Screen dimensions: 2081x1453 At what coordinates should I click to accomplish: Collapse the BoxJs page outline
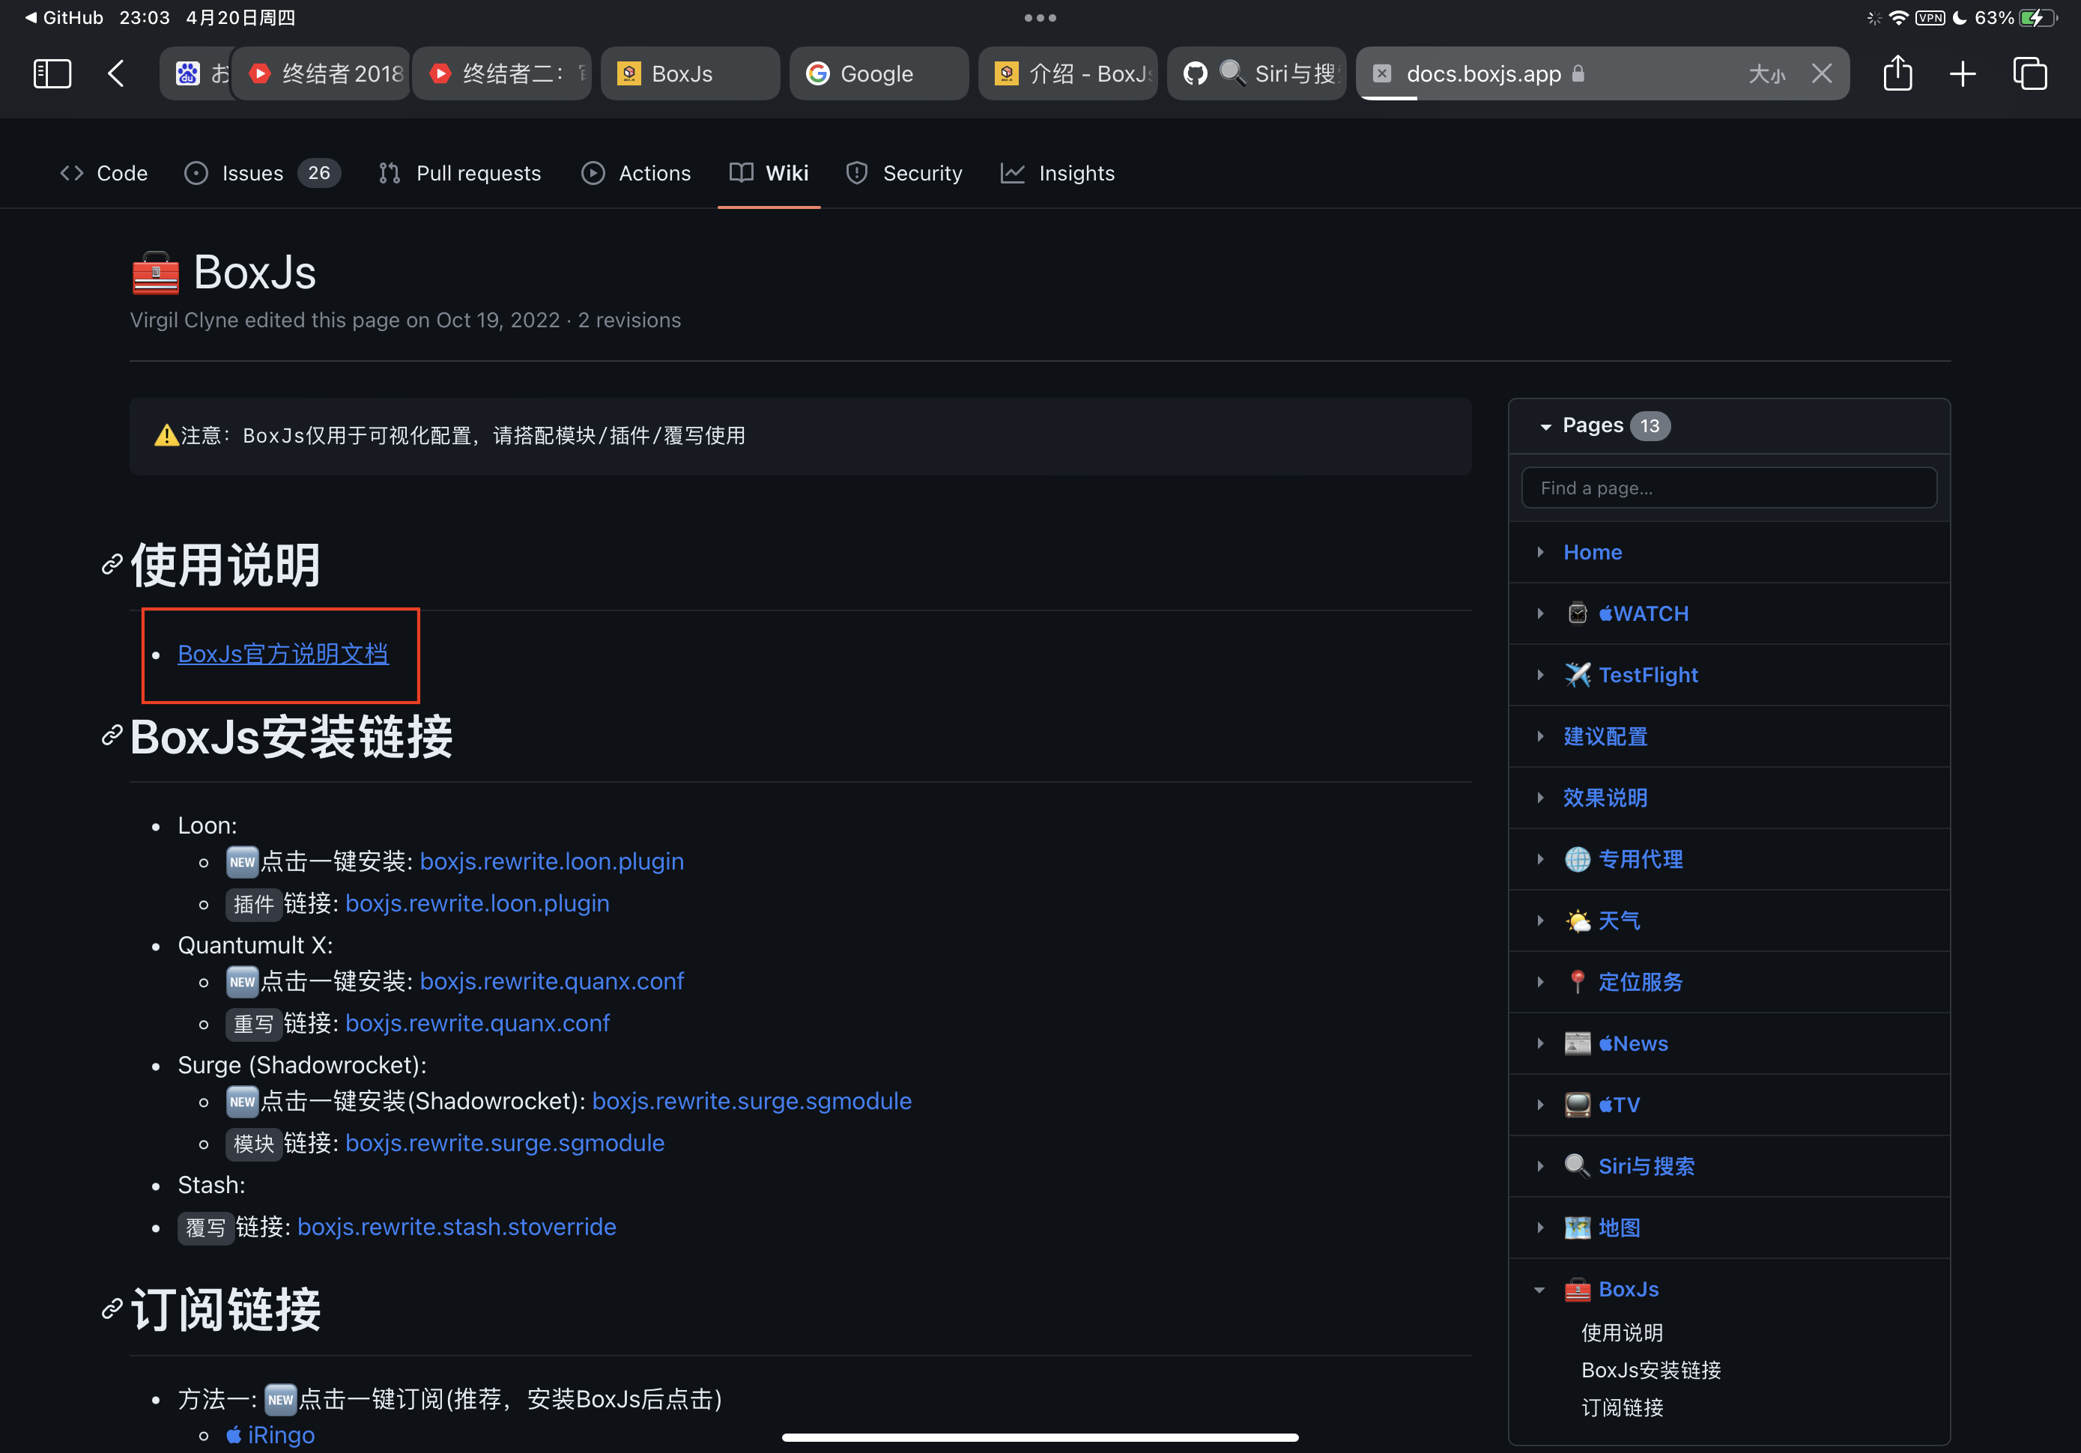point(1539,1289)
